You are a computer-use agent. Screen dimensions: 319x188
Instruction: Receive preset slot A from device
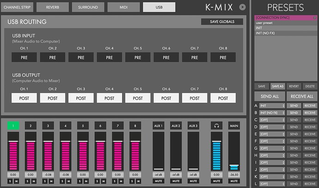[310, 106]
